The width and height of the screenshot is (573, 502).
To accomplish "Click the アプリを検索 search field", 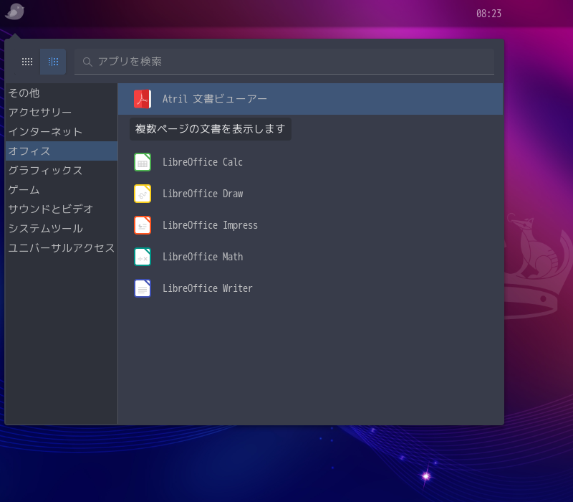I will click(284, 62).
